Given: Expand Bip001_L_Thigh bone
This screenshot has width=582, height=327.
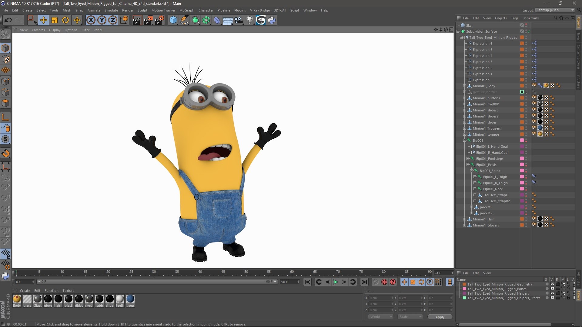Looking at the screenshot, I should click(475, 177).
